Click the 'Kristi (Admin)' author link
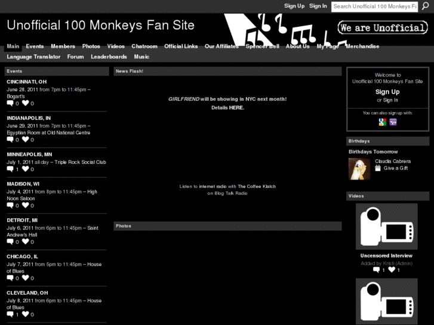434x325 pixels. click(398, 264)
